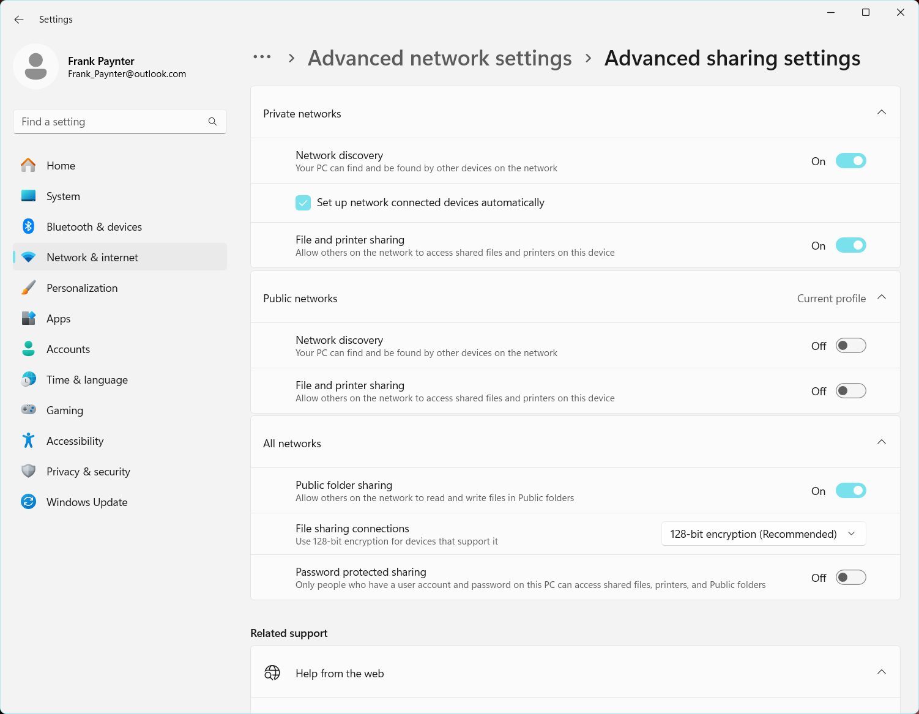The height and width of the screenshot is (714, 919).
Task: Open the File sharing connections encryption dropdown
Action: (x=764, y=534)
